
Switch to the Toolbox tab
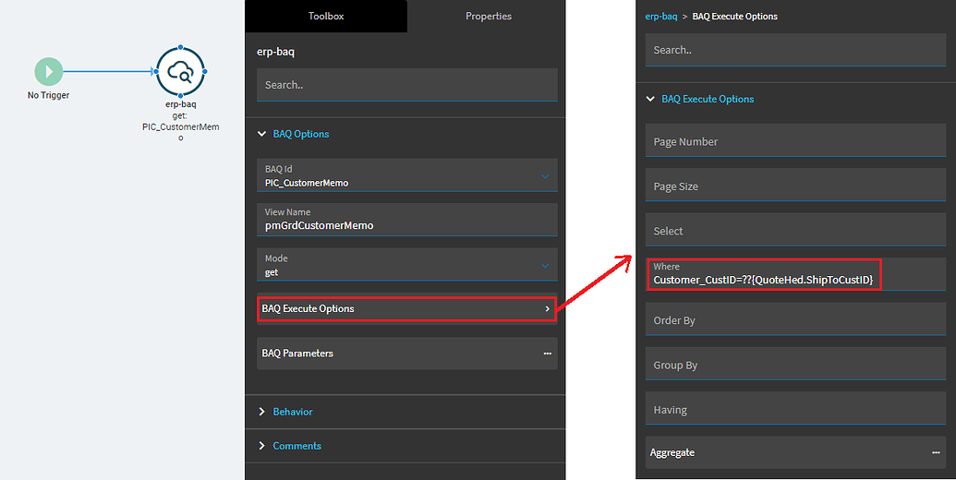326,17
